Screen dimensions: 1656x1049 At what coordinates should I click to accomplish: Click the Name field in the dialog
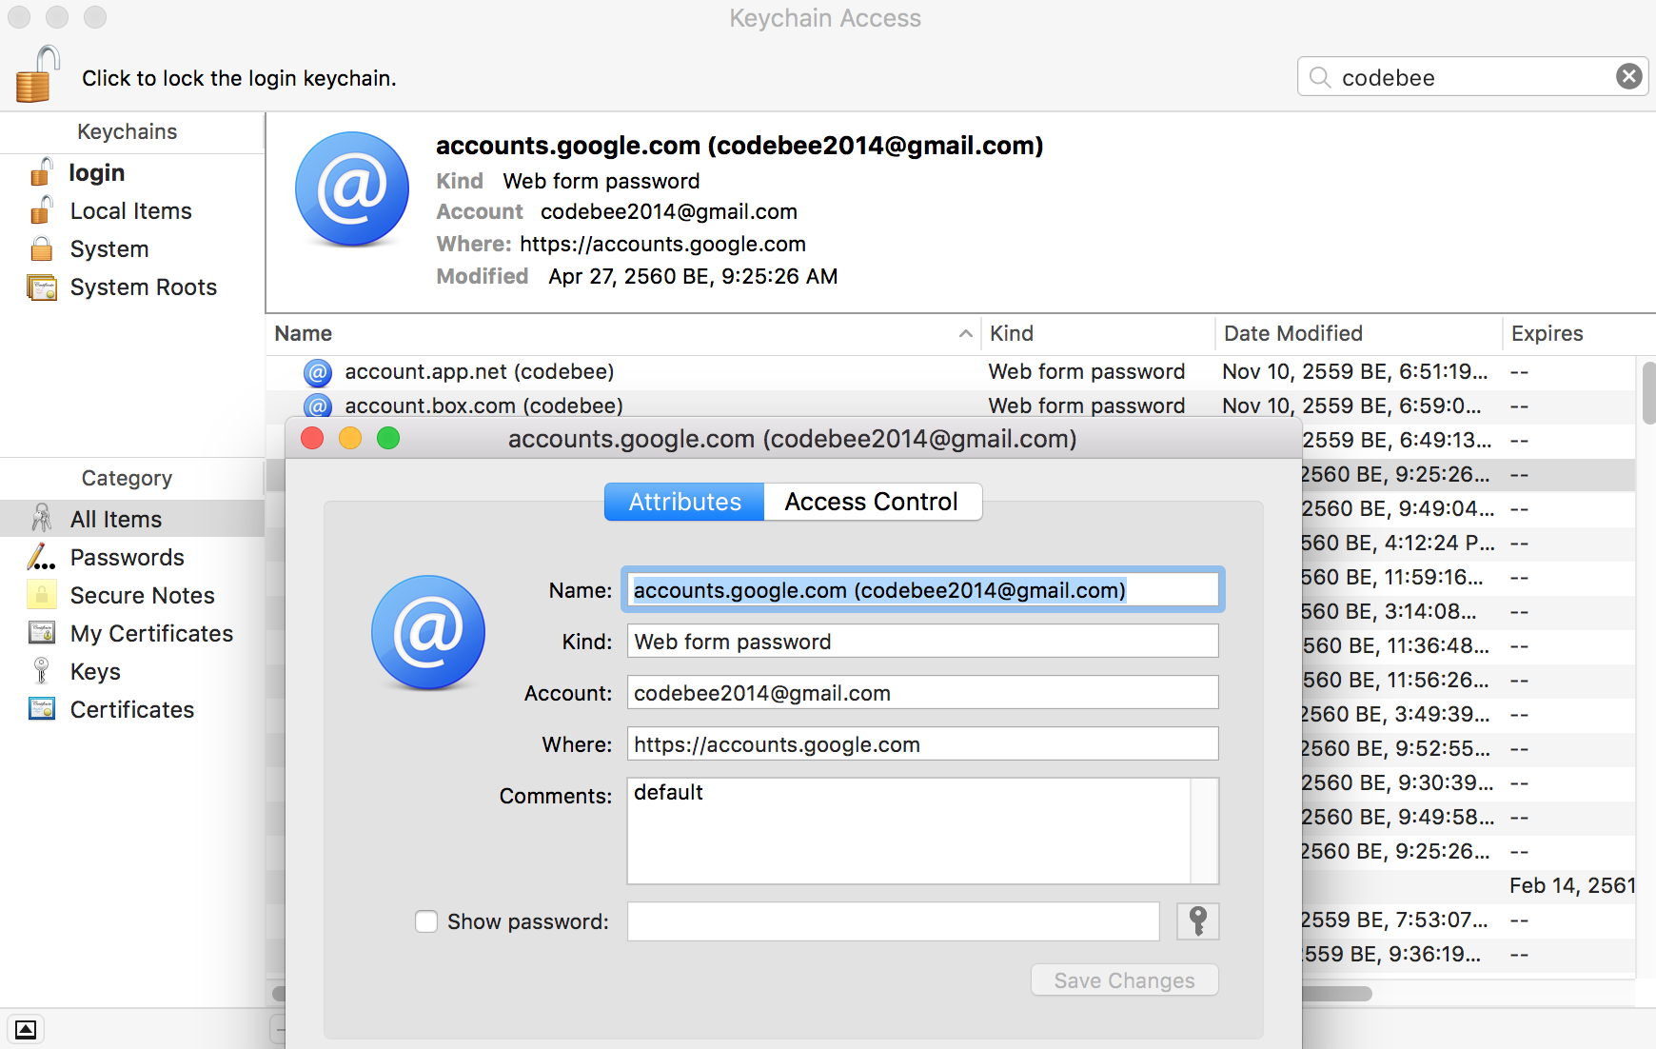[x=922, y=590]
